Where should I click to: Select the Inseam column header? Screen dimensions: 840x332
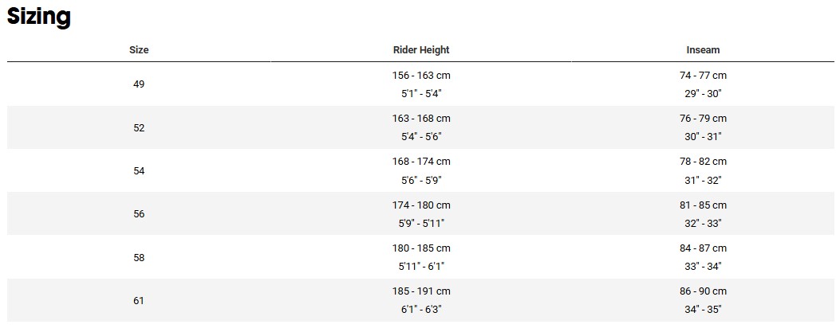click(703, 49)
